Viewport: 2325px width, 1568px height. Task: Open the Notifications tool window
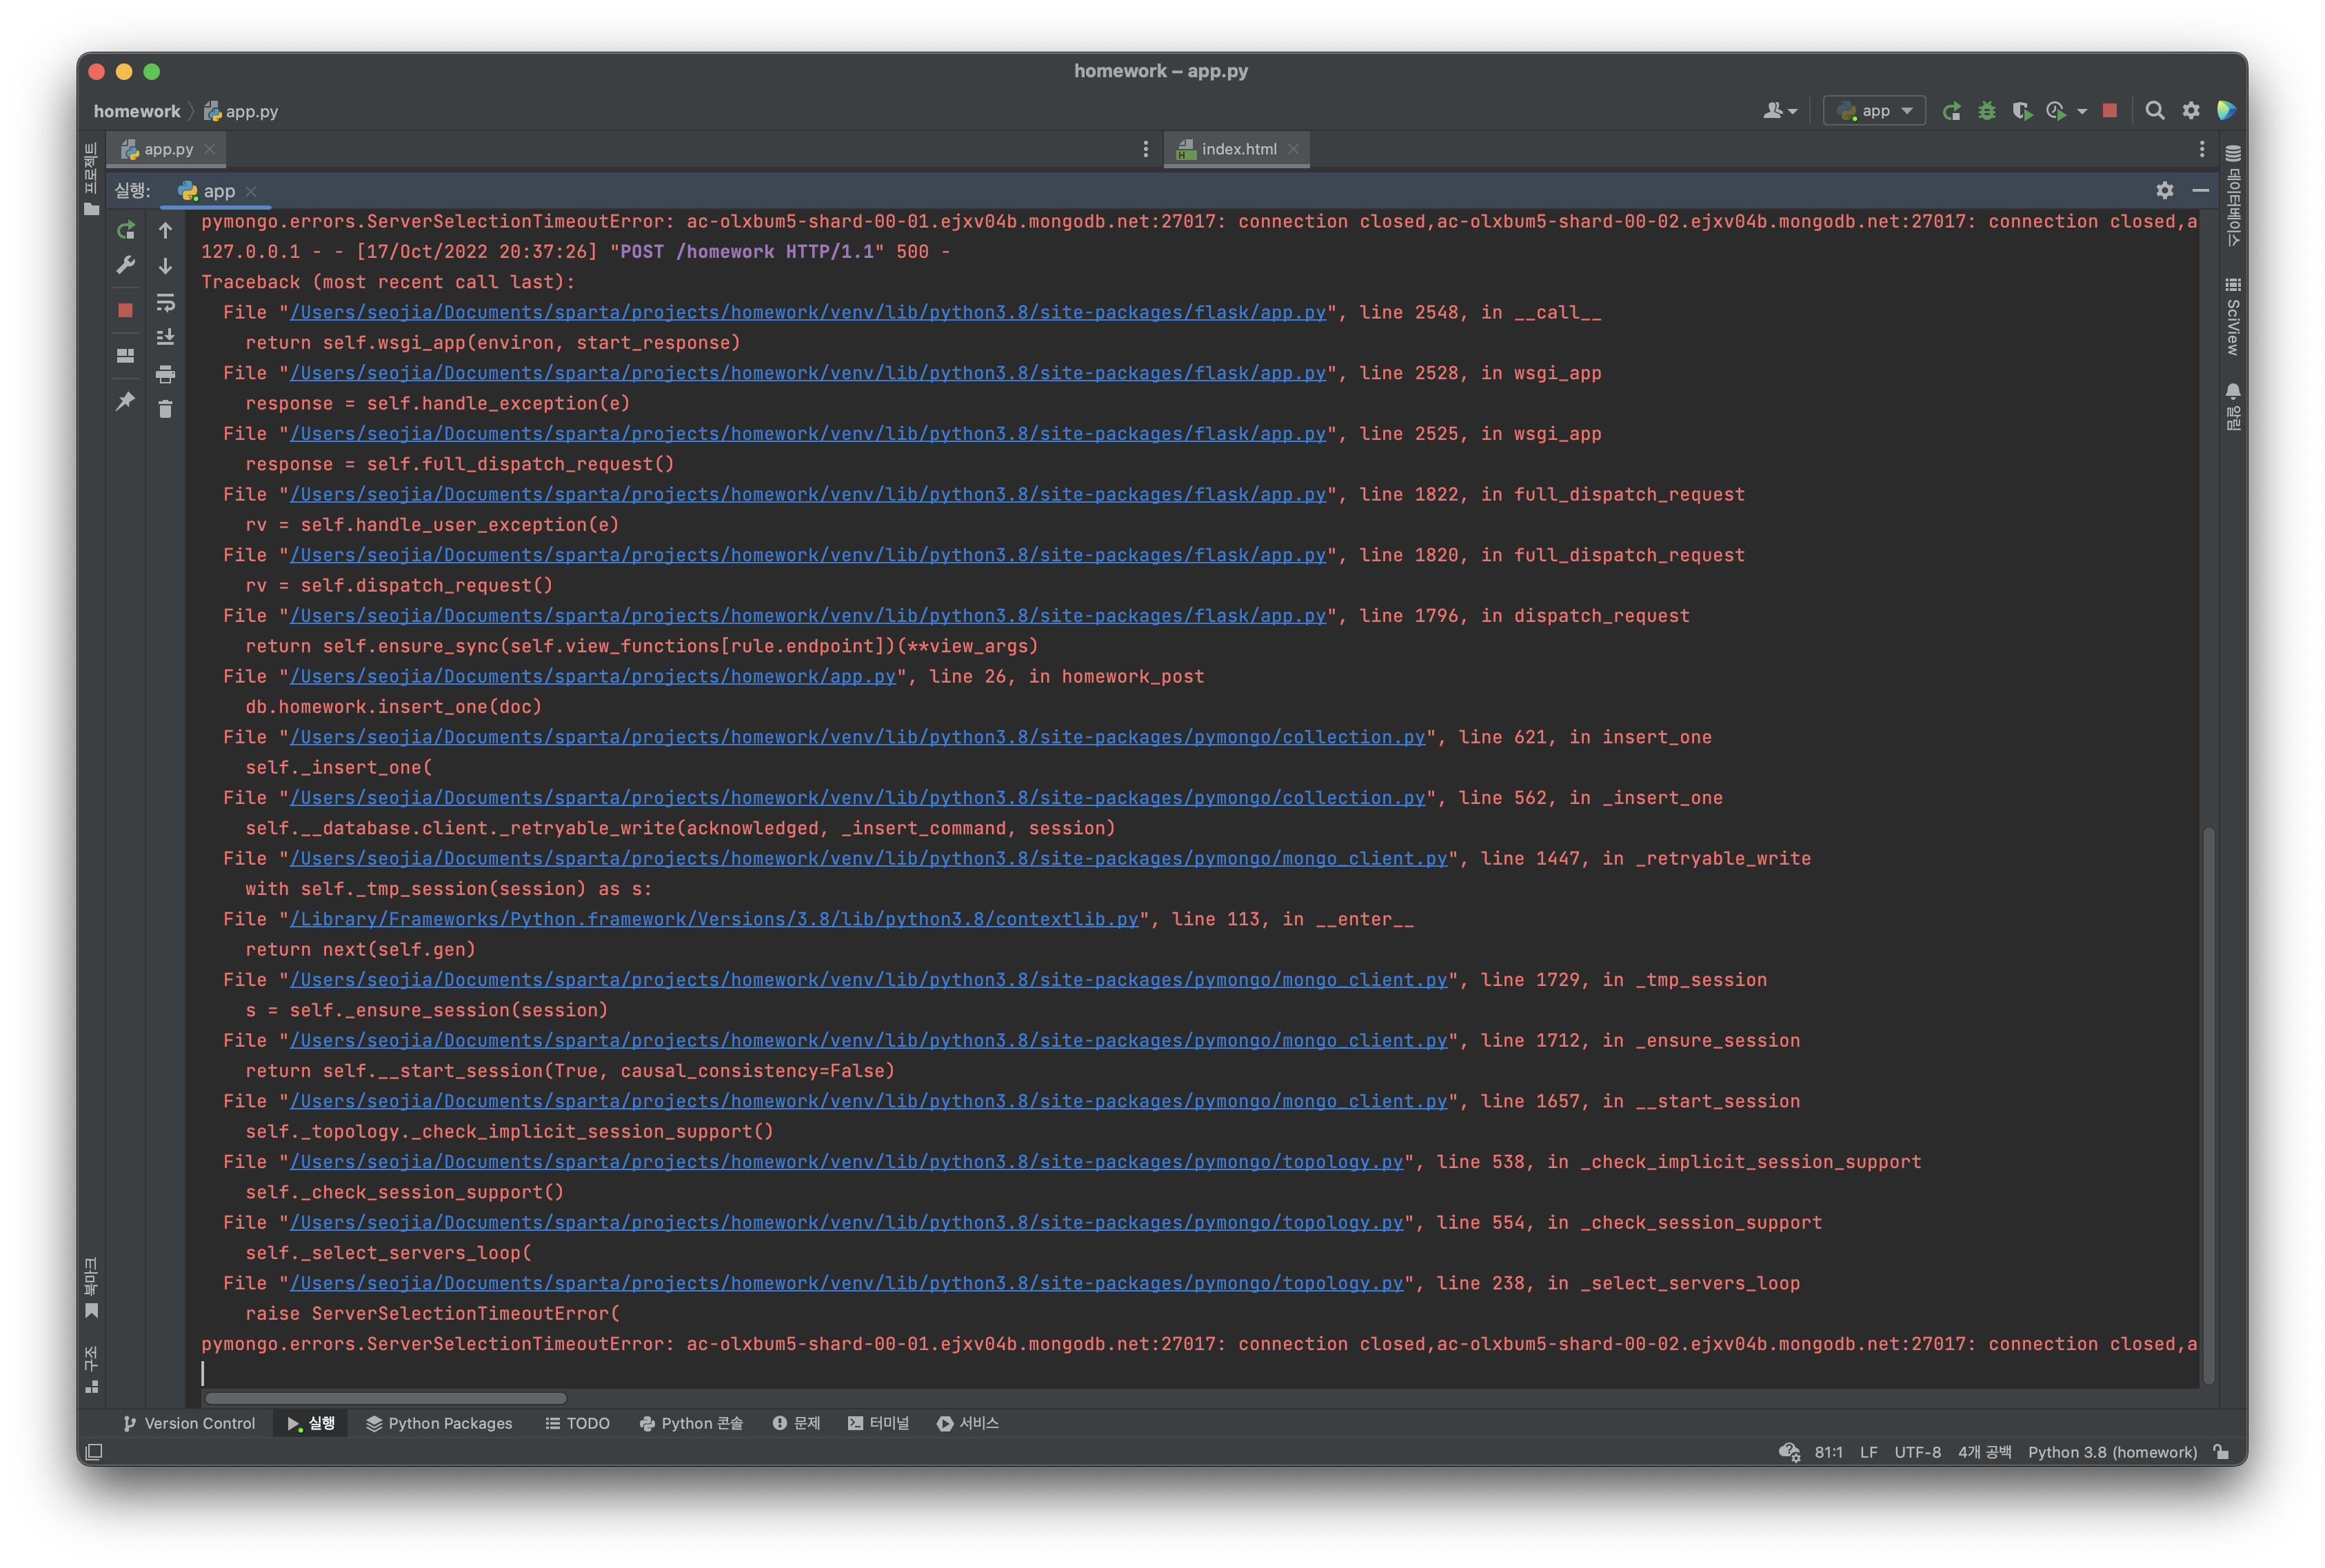click(2233, 406)
